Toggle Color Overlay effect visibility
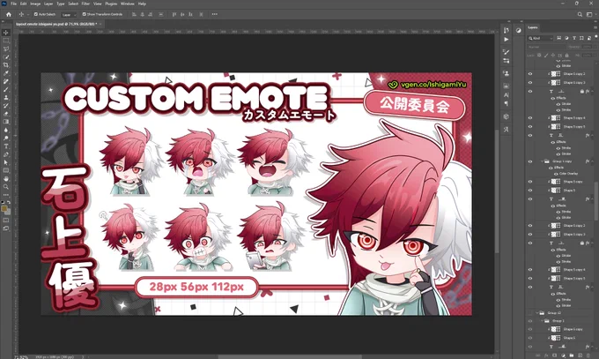This screenshot has width=599, height=359. tap(556, 174)
